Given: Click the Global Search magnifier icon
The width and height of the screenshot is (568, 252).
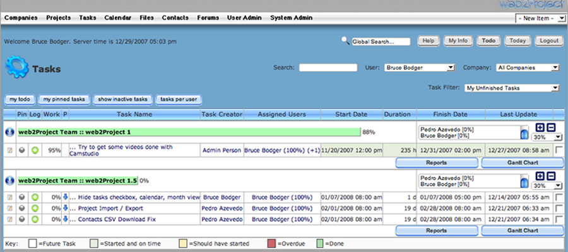Looking at the screenshot, I should 345,40.
